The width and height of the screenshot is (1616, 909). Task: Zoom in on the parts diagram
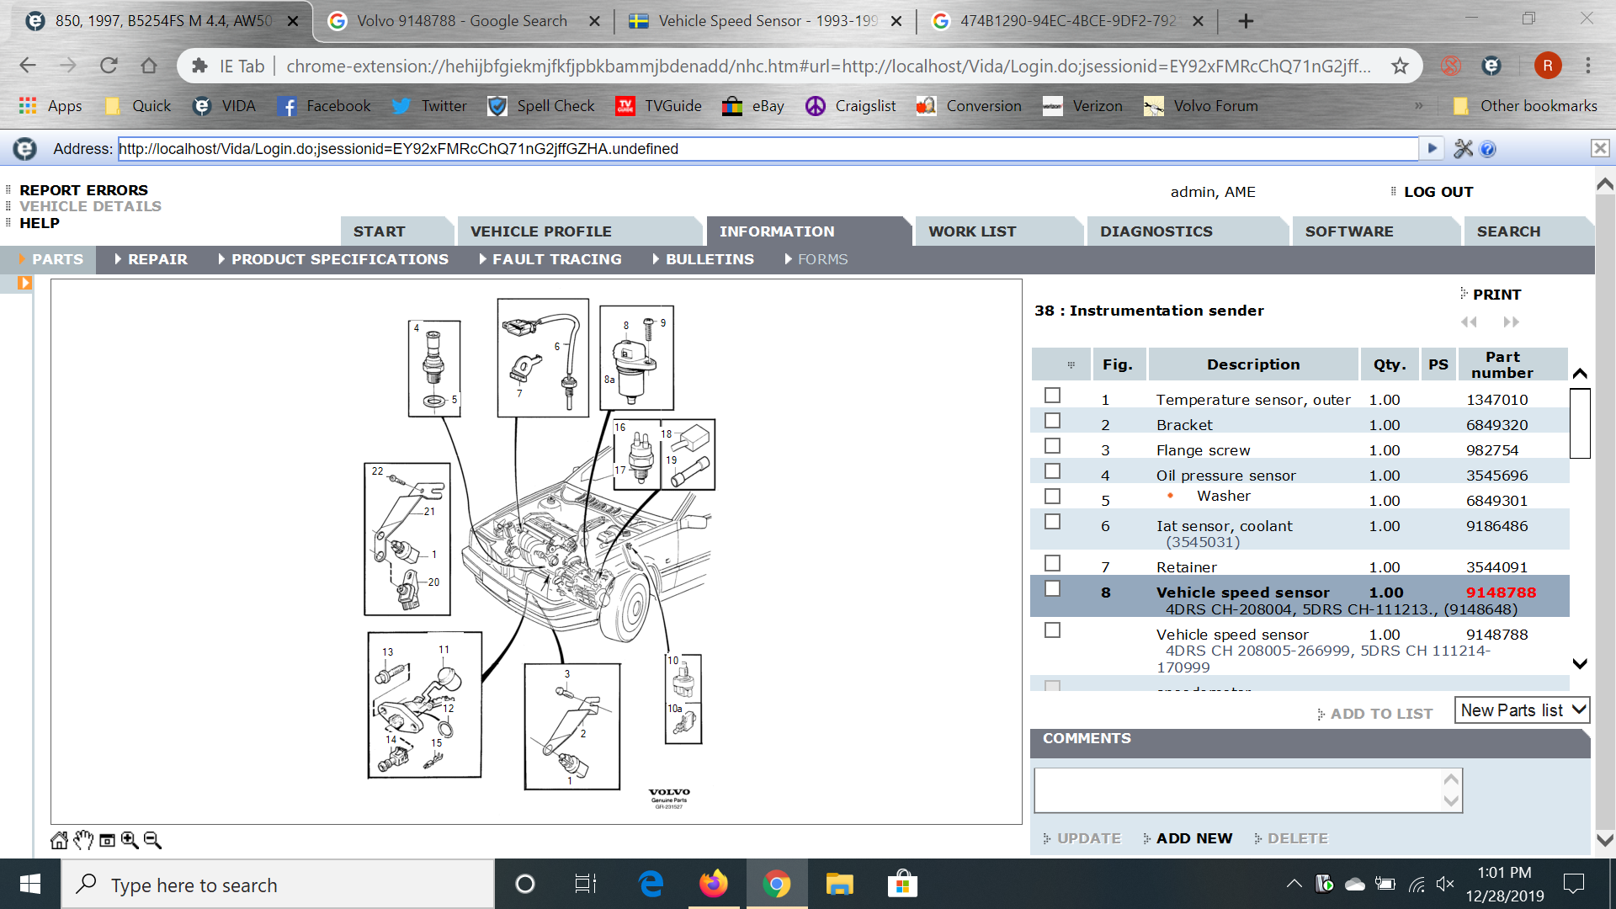pyautogui.click(x=130, y=840)
